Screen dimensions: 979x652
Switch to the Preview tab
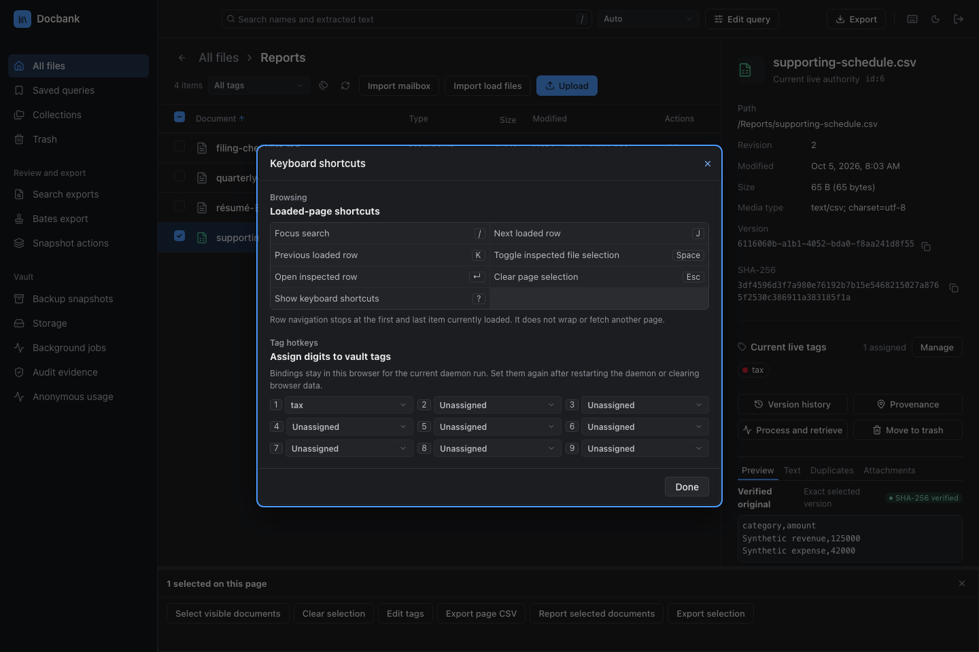(x=757, y=470)
